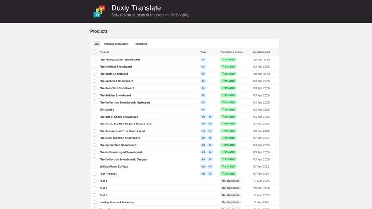Check The Complete Snowboard checkbox
372x209 pixels.
[x=94, y=88]
